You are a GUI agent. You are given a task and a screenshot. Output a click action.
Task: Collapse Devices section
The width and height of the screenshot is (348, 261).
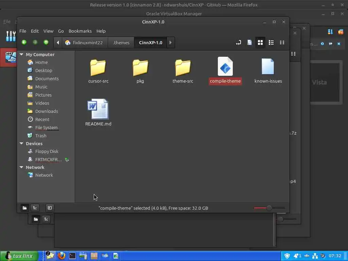pyautogui.click(x=21, y=143)
